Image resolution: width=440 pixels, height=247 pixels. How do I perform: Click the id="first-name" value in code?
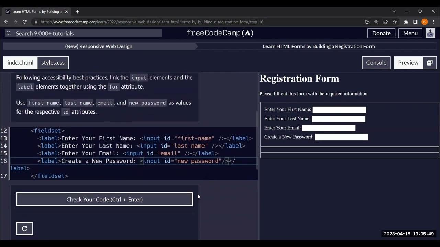pos(195,138)
